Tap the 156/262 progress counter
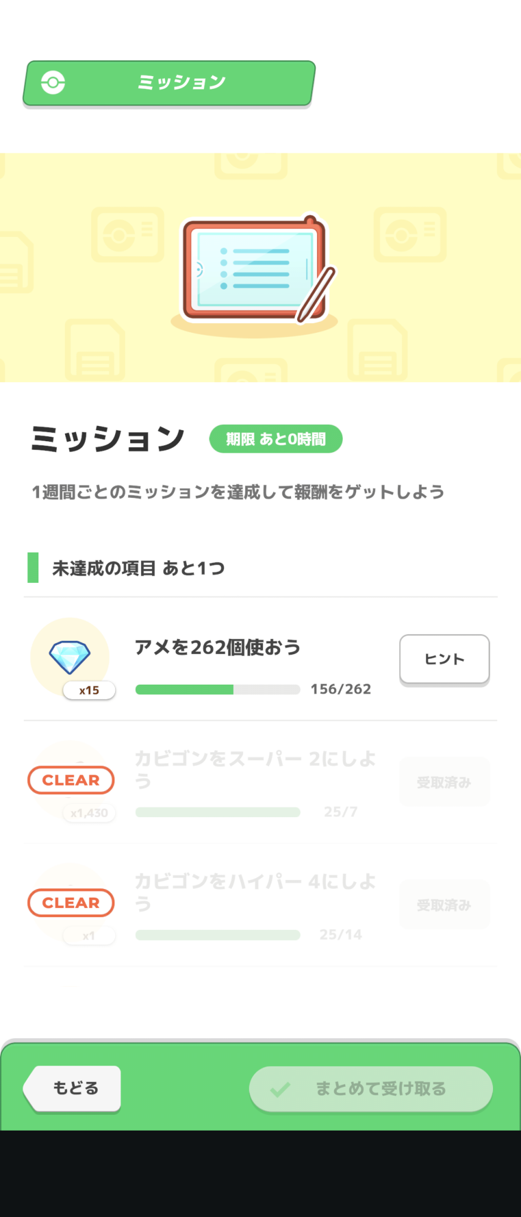 pyautogui.click(x=341, y=689)
